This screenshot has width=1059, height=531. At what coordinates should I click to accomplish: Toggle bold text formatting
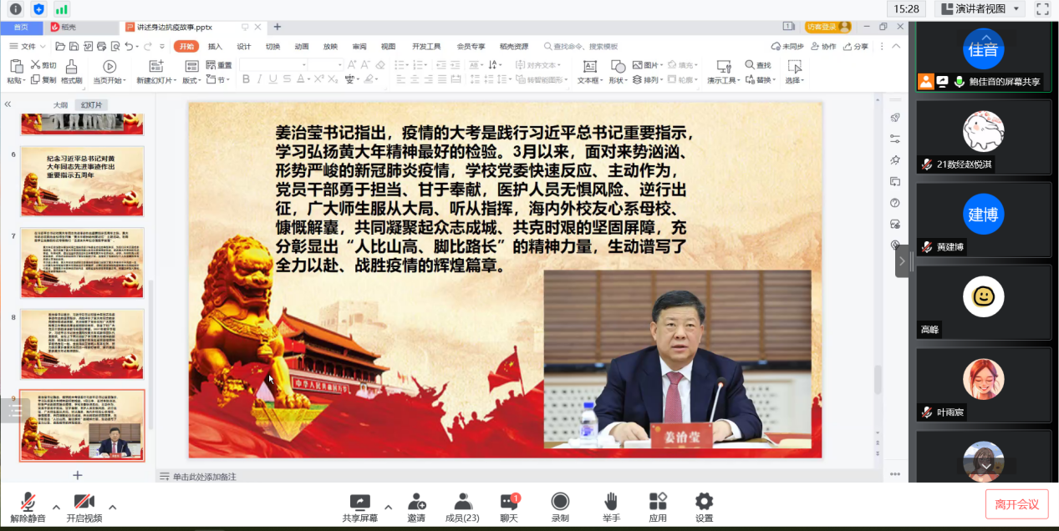[246, 80]
